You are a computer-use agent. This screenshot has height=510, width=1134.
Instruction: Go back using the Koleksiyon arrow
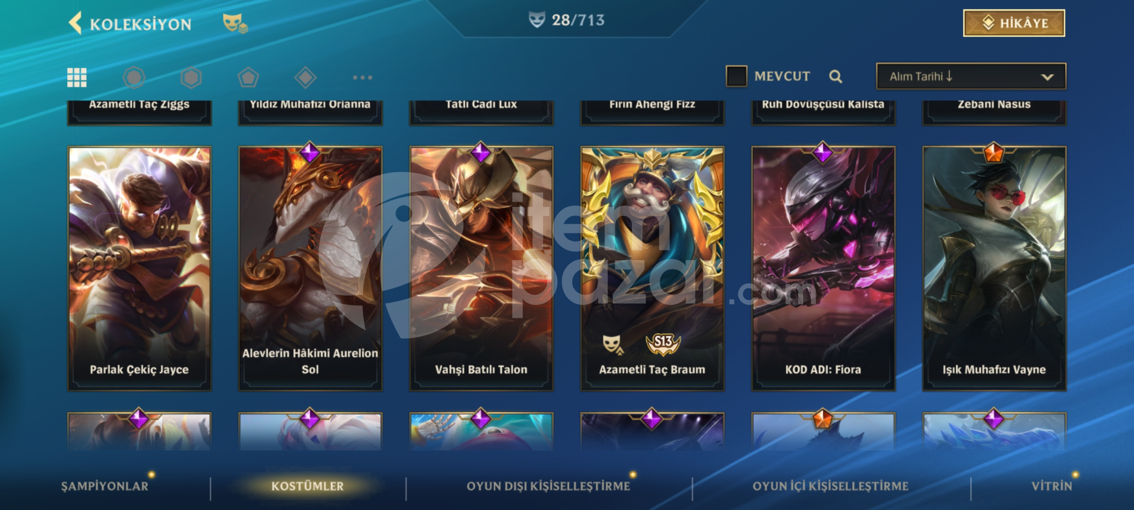pyautogui.click(x=76, y=23)
